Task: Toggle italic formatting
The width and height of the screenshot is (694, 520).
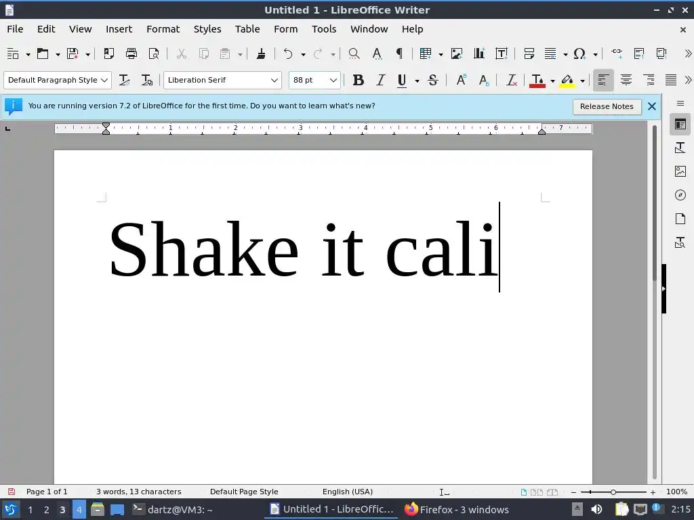Action: pos(380,80)
